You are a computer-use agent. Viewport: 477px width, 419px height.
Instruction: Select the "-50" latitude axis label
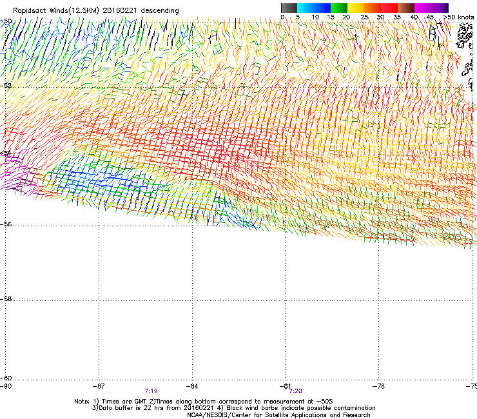click(x=6, y=21)
